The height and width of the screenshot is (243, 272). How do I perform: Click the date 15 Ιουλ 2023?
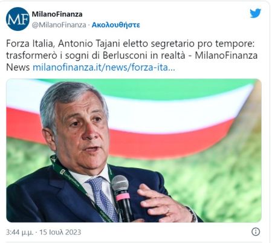(x=60, y=232)
